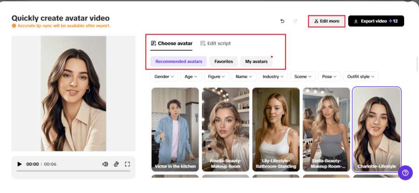Open the Age filter dropdown
Viewport: 419px width, 193px height.
pos(191,77)
